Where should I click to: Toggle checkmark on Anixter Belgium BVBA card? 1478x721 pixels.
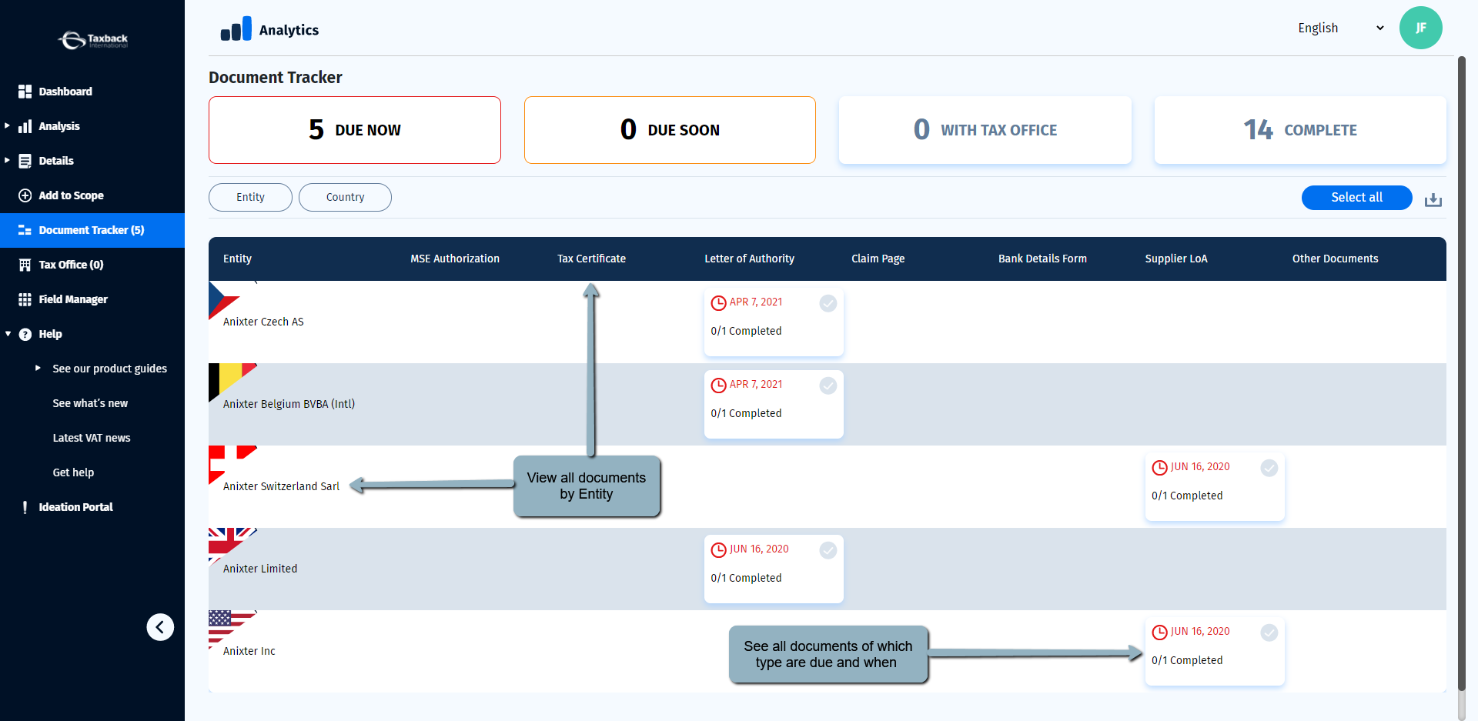pyautogui.click(x=828, y=386)
